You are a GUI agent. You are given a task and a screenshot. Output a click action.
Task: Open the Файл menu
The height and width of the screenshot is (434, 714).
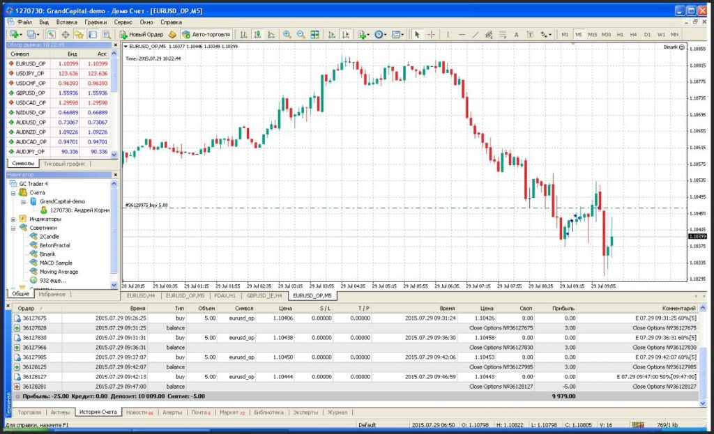pyautogui.click(x=24, y=22)
